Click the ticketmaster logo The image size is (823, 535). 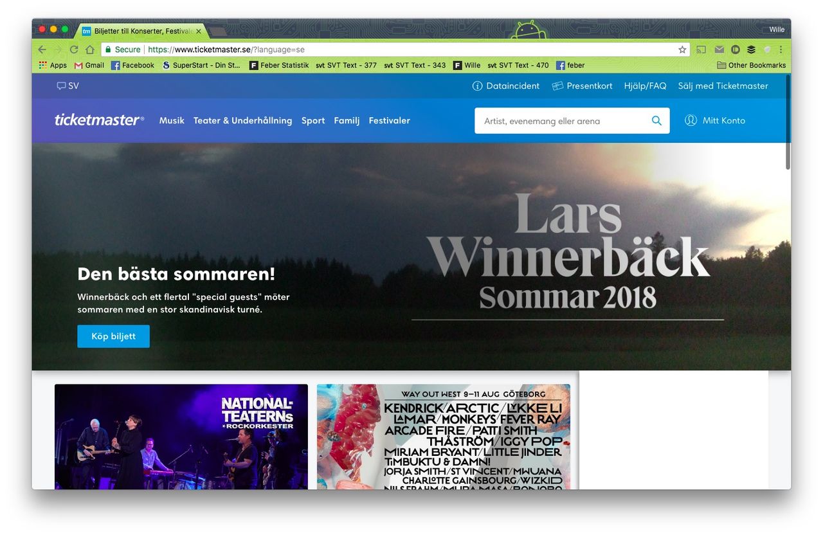[99, 120]
